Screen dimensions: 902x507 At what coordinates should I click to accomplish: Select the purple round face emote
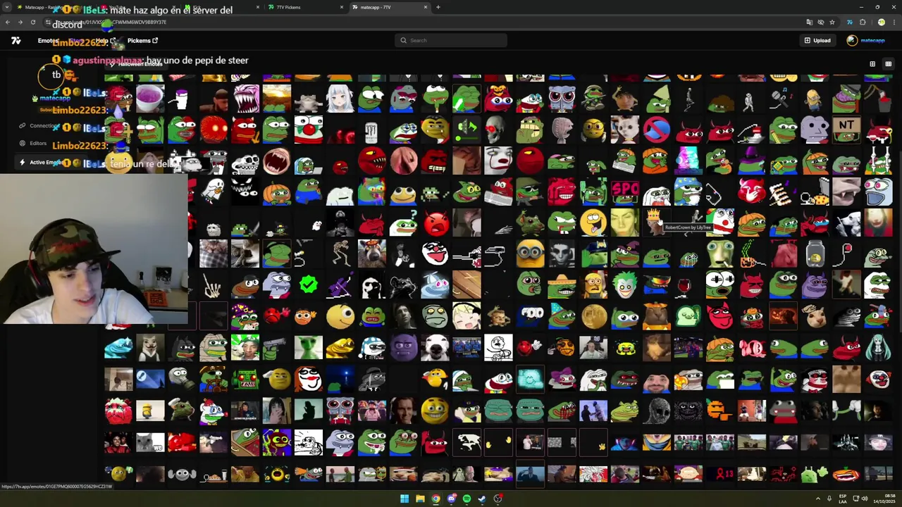pos(403,347)
